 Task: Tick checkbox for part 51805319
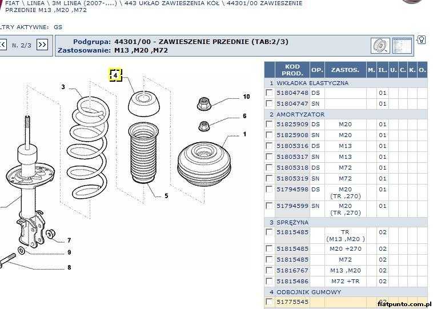point(269,178)
